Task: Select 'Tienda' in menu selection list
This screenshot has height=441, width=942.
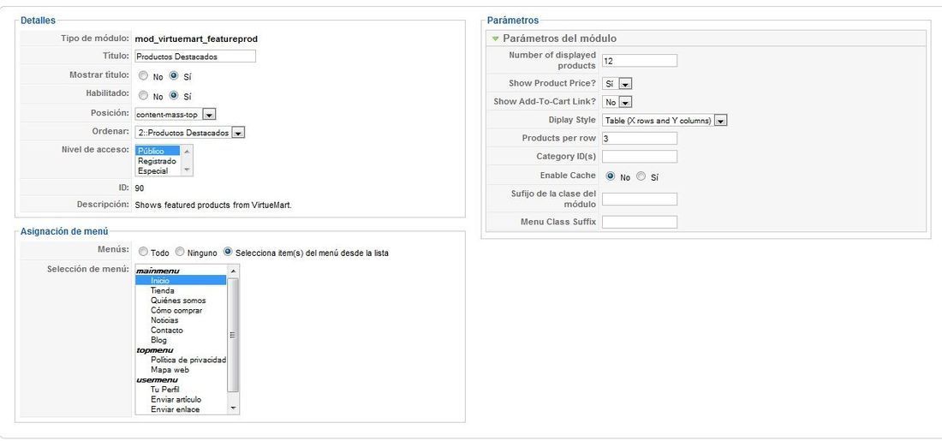Action: click(x=181, y=291)
